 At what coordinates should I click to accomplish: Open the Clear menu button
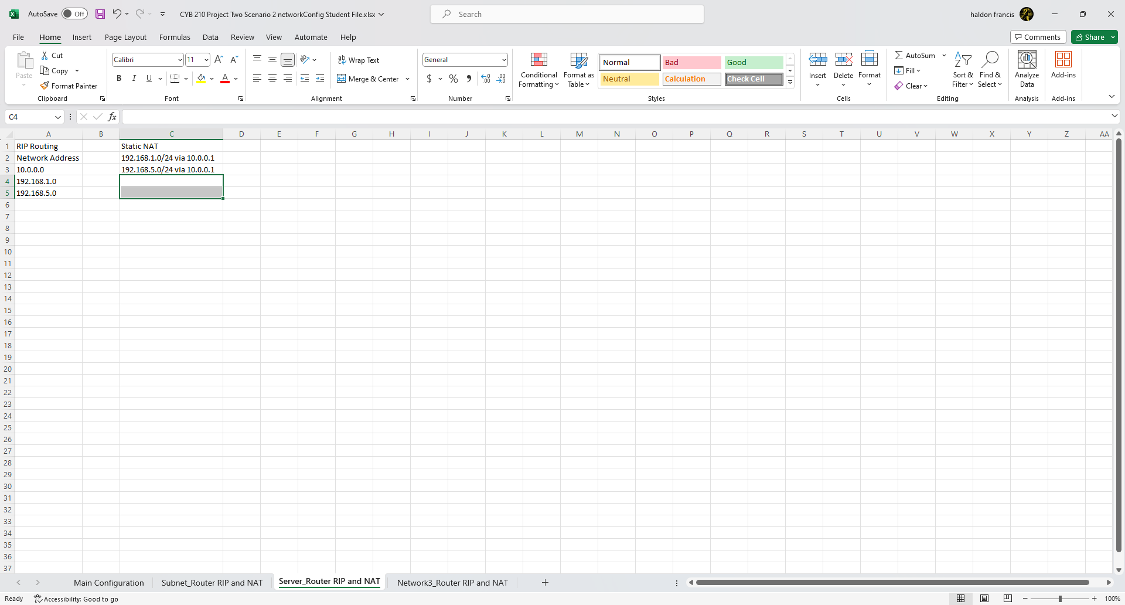point(911,86)
